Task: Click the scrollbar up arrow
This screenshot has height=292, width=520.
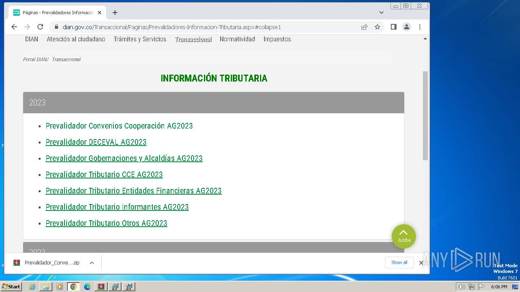Action: [x=425, y=39]
